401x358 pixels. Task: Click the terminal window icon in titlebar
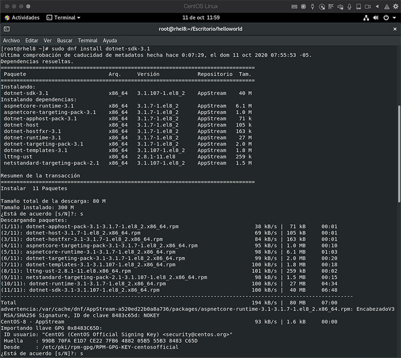(7, 29)
